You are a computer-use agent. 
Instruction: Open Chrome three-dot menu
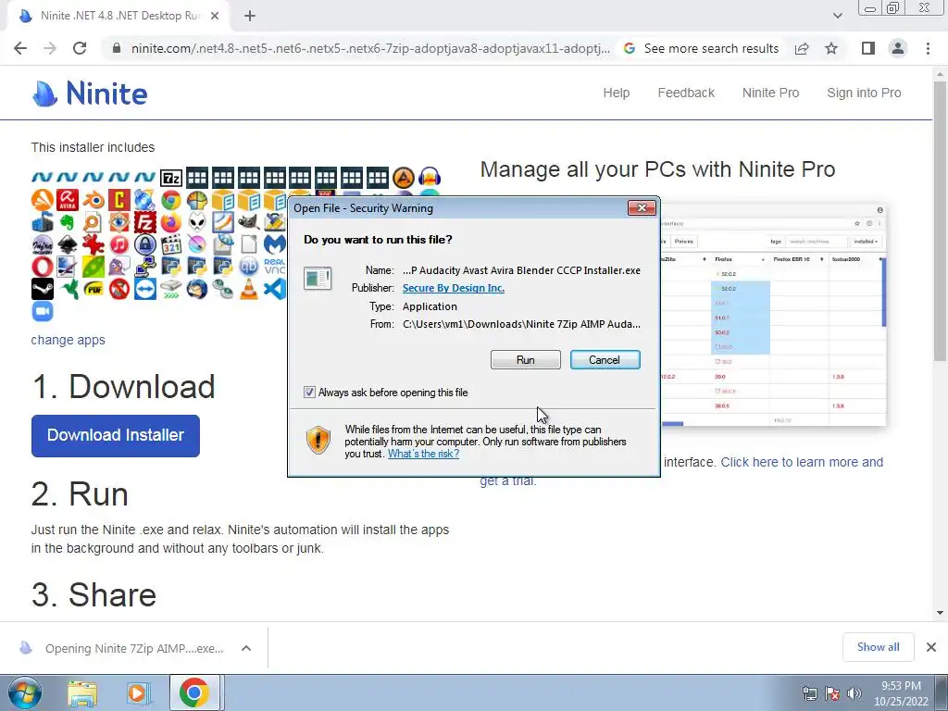[928, 48]
